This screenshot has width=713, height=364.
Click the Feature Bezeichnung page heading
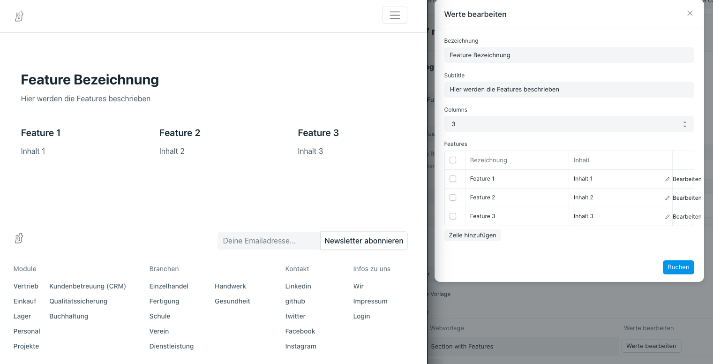(90, 80)
